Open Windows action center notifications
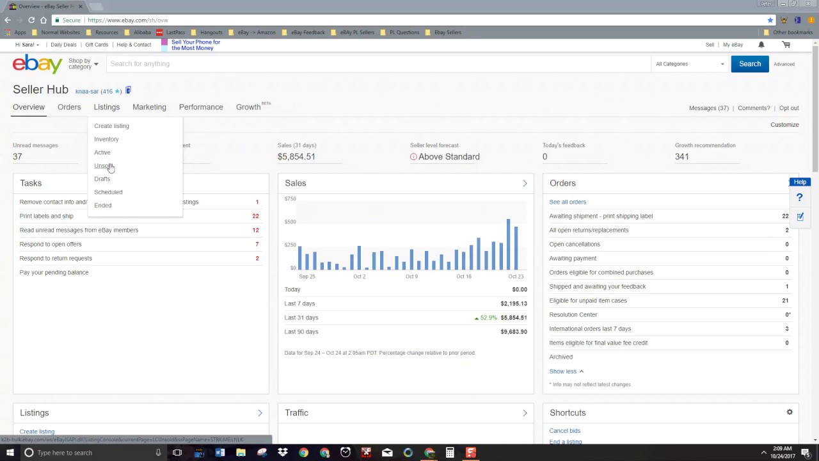819x461 pixels. click(x=806, y=453)
